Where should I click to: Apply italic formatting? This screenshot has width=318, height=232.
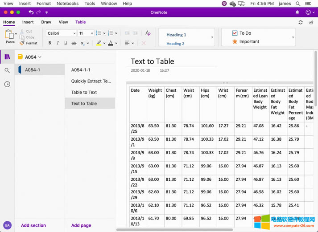tap(58, 43)
